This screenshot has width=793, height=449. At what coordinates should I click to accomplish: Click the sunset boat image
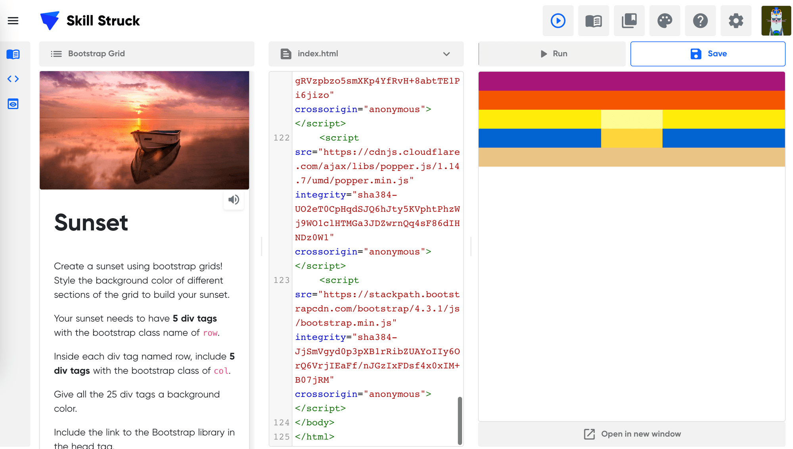click(x=144, y=130)
